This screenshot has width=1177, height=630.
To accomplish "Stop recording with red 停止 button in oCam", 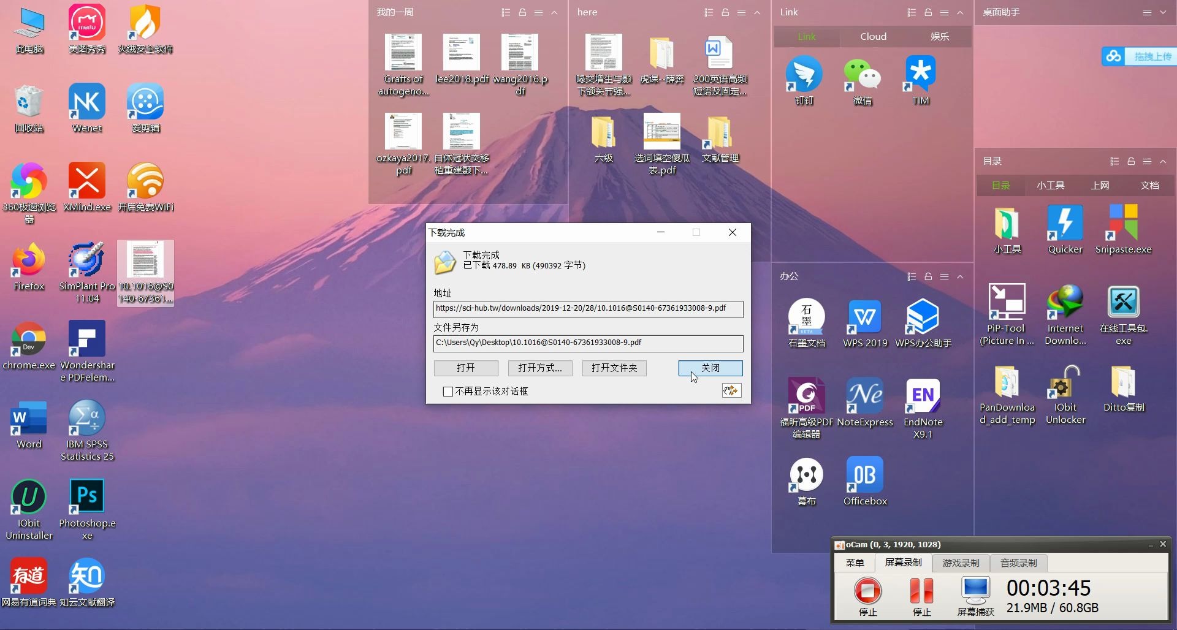I will [x=867, y=596].
